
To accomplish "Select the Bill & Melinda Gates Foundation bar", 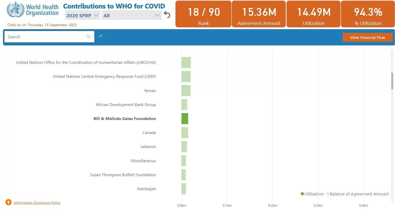I will (185, 119).
